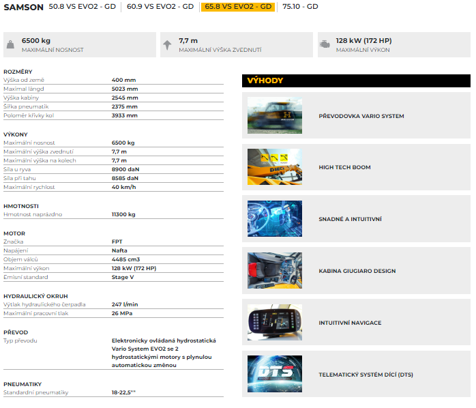476x408 pixels.
Task: Click the up-arrow lift height icon
Action: coord(167,45)
